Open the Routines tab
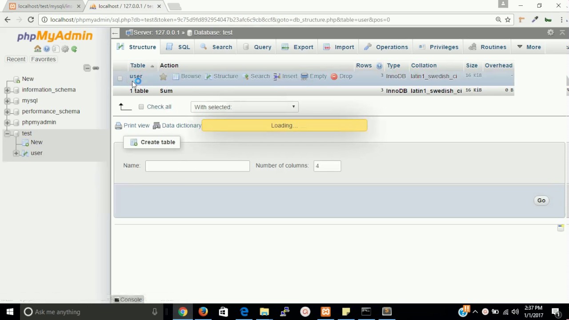 point(488,47)
